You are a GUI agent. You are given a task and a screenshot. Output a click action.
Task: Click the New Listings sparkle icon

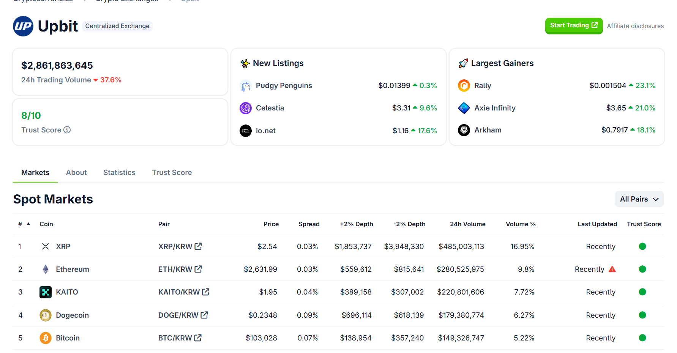tap(245, 63)
